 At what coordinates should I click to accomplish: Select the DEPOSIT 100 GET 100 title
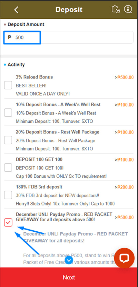(x=39, y=159)
